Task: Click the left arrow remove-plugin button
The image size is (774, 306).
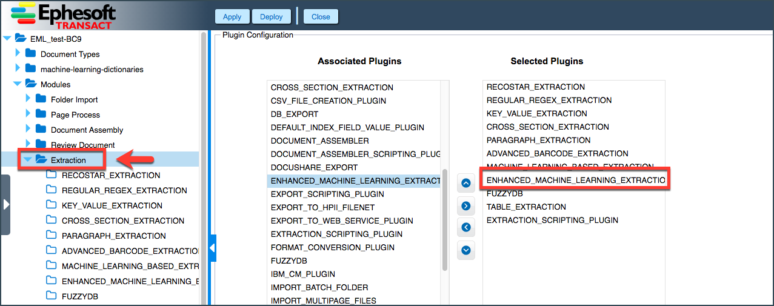Action: [x=465, y=227]
